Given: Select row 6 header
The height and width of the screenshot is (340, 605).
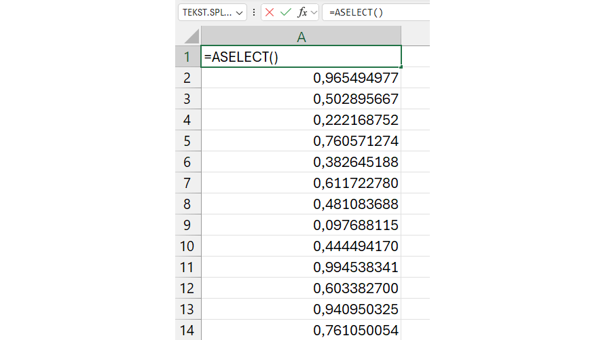Looking at the screenshot, I should pyautogui.click(x=187, y=162).
